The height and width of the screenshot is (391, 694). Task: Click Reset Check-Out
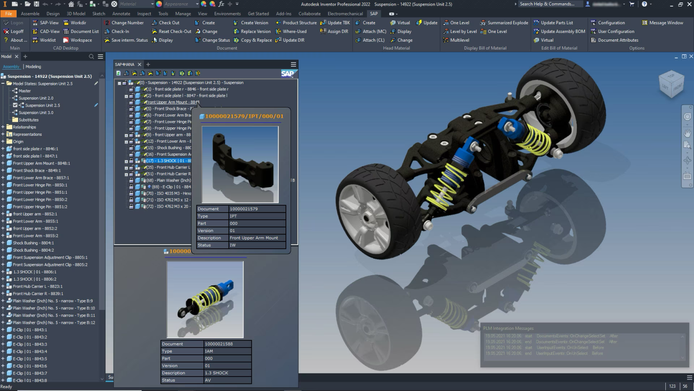(x=172, y=32)
